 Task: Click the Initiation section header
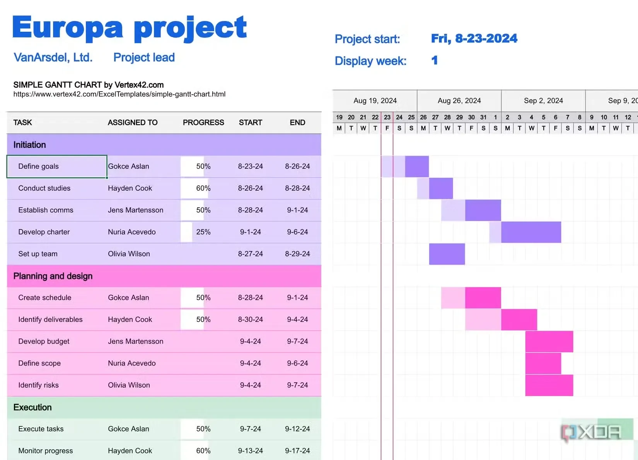coord(29,145)
